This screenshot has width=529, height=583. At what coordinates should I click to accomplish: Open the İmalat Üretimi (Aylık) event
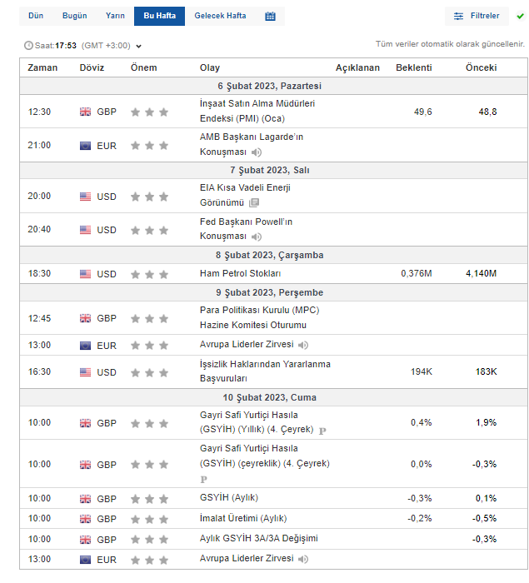pos(243,519)
